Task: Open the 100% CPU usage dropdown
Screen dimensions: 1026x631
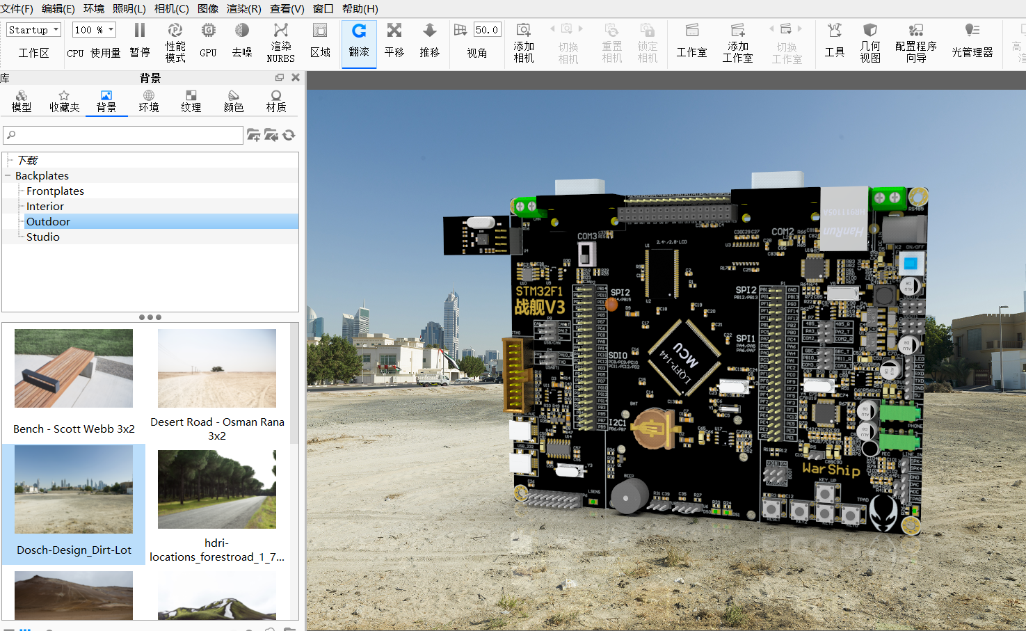Action: tap(94, 30)
